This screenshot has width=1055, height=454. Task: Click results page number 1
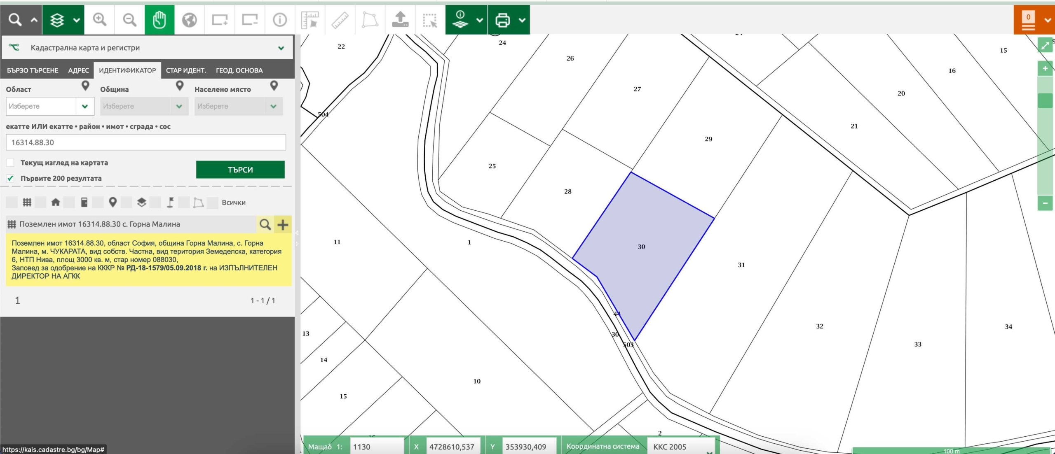point(17,300)
